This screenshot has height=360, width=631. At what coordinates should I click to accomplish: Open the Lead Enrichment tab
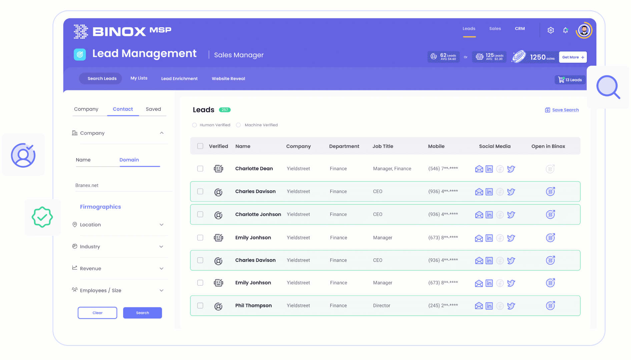click(179, 79)
